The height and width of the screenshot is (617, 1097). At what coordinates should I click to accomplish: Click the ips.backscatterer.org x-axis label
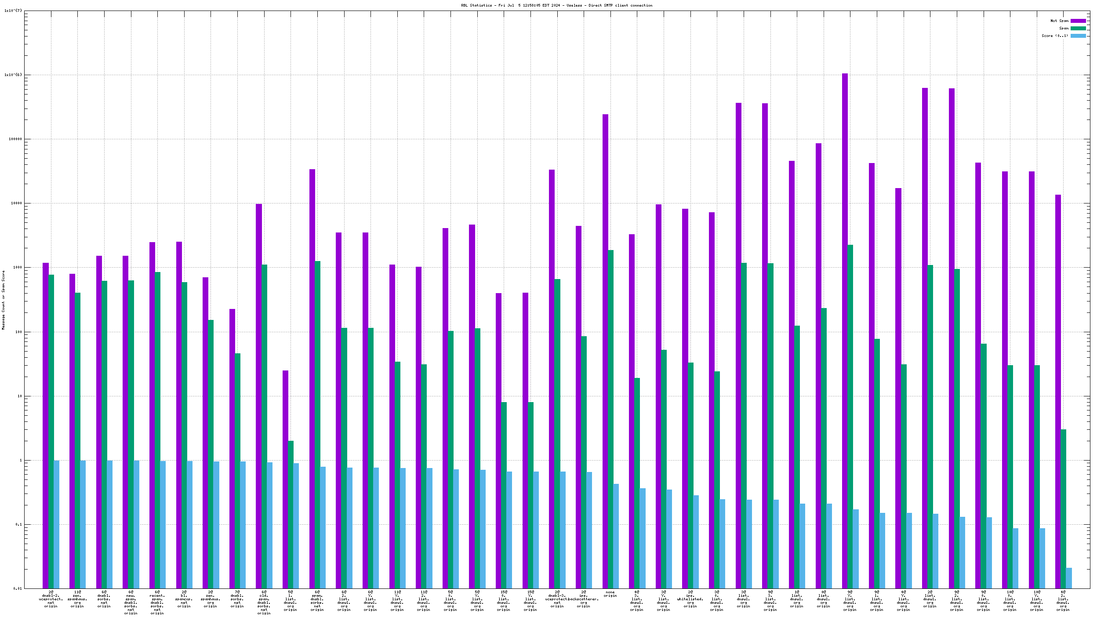pos(584,599)
